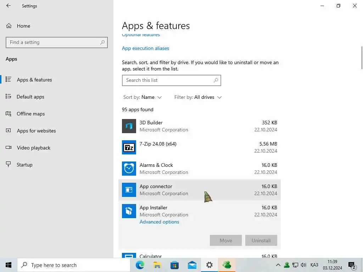Viewport: 363px width, 272px height.
Task: Click the taskbar Type here to search box
Action: click(x=74, y=265)
